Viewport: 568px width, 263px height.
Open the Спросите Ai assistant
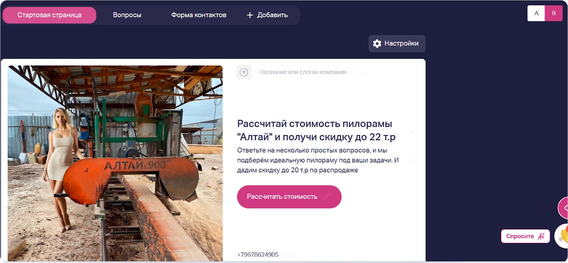coord(525,236)
